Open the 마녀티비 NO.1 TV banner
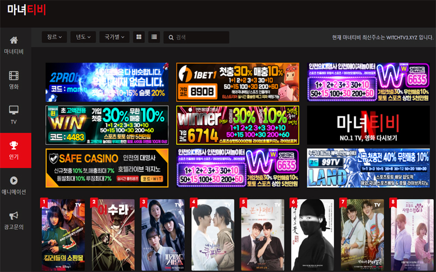The height and width of the screenshot is (272, 436). point(368,125)
